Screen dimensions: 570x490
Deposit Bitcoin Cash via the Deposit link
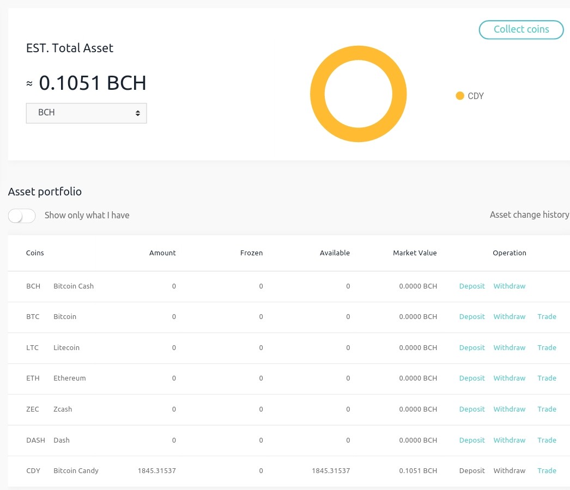tap(472, 286)
